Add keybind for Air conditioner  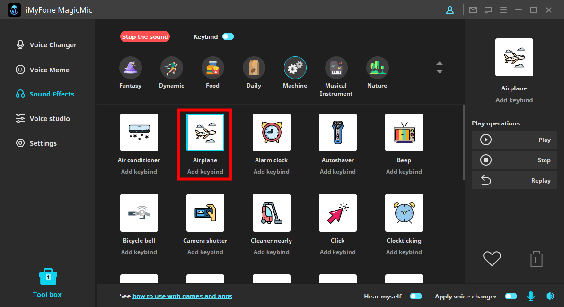coord(139,172)
